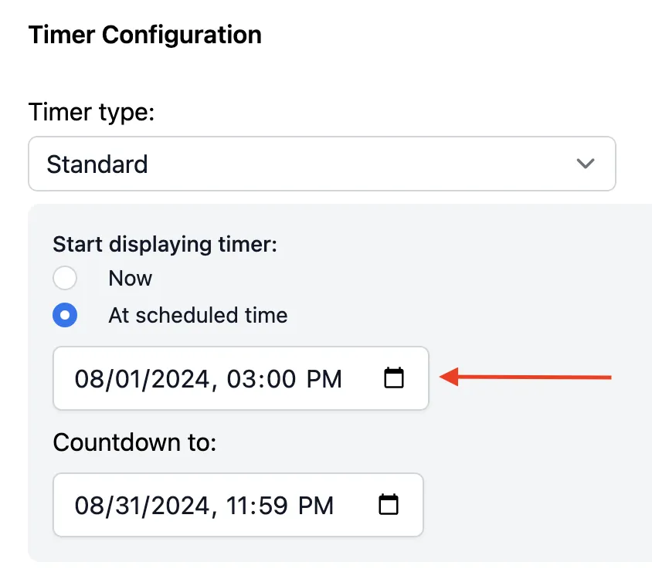
Task: Select PM in the scheduled start time
Action: [324, 379]
